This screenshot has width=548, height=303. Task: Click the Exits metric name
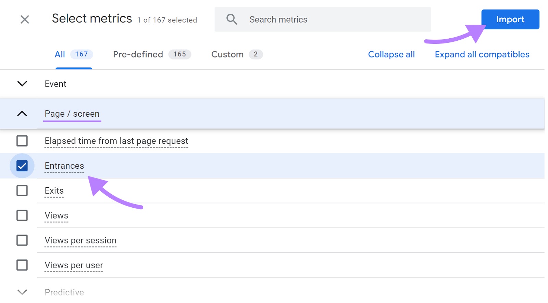[54, 190]
